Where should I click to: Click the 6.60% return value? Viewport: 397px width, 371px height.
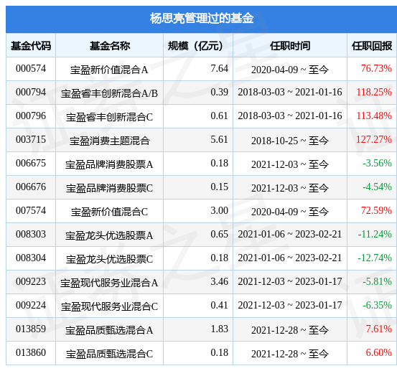379,352
